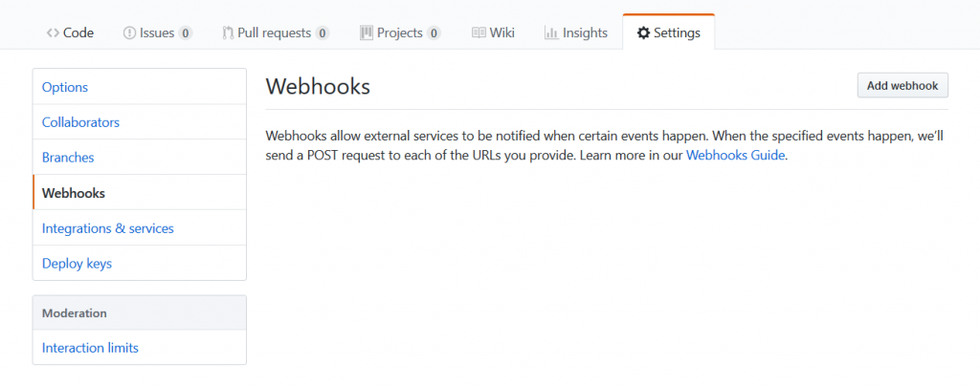Image resolution: width=980 pixels, height=386 pixels.
Task: Open Integrations & services page
Action: [140, 228]
